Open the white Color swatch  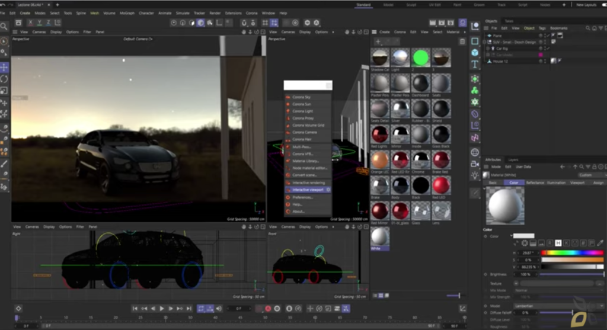point(524,236)
